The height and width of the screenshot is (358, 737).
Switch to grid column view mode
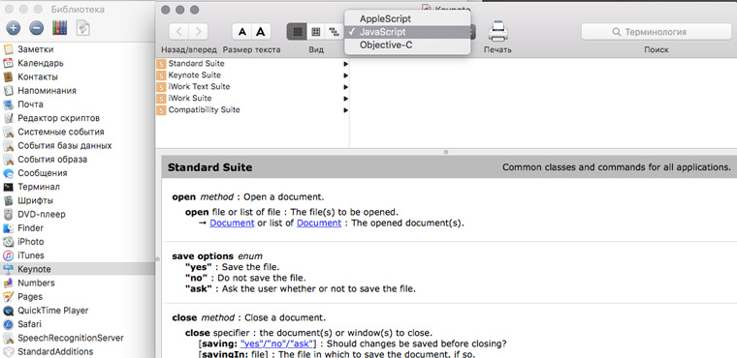click(316, 32)
